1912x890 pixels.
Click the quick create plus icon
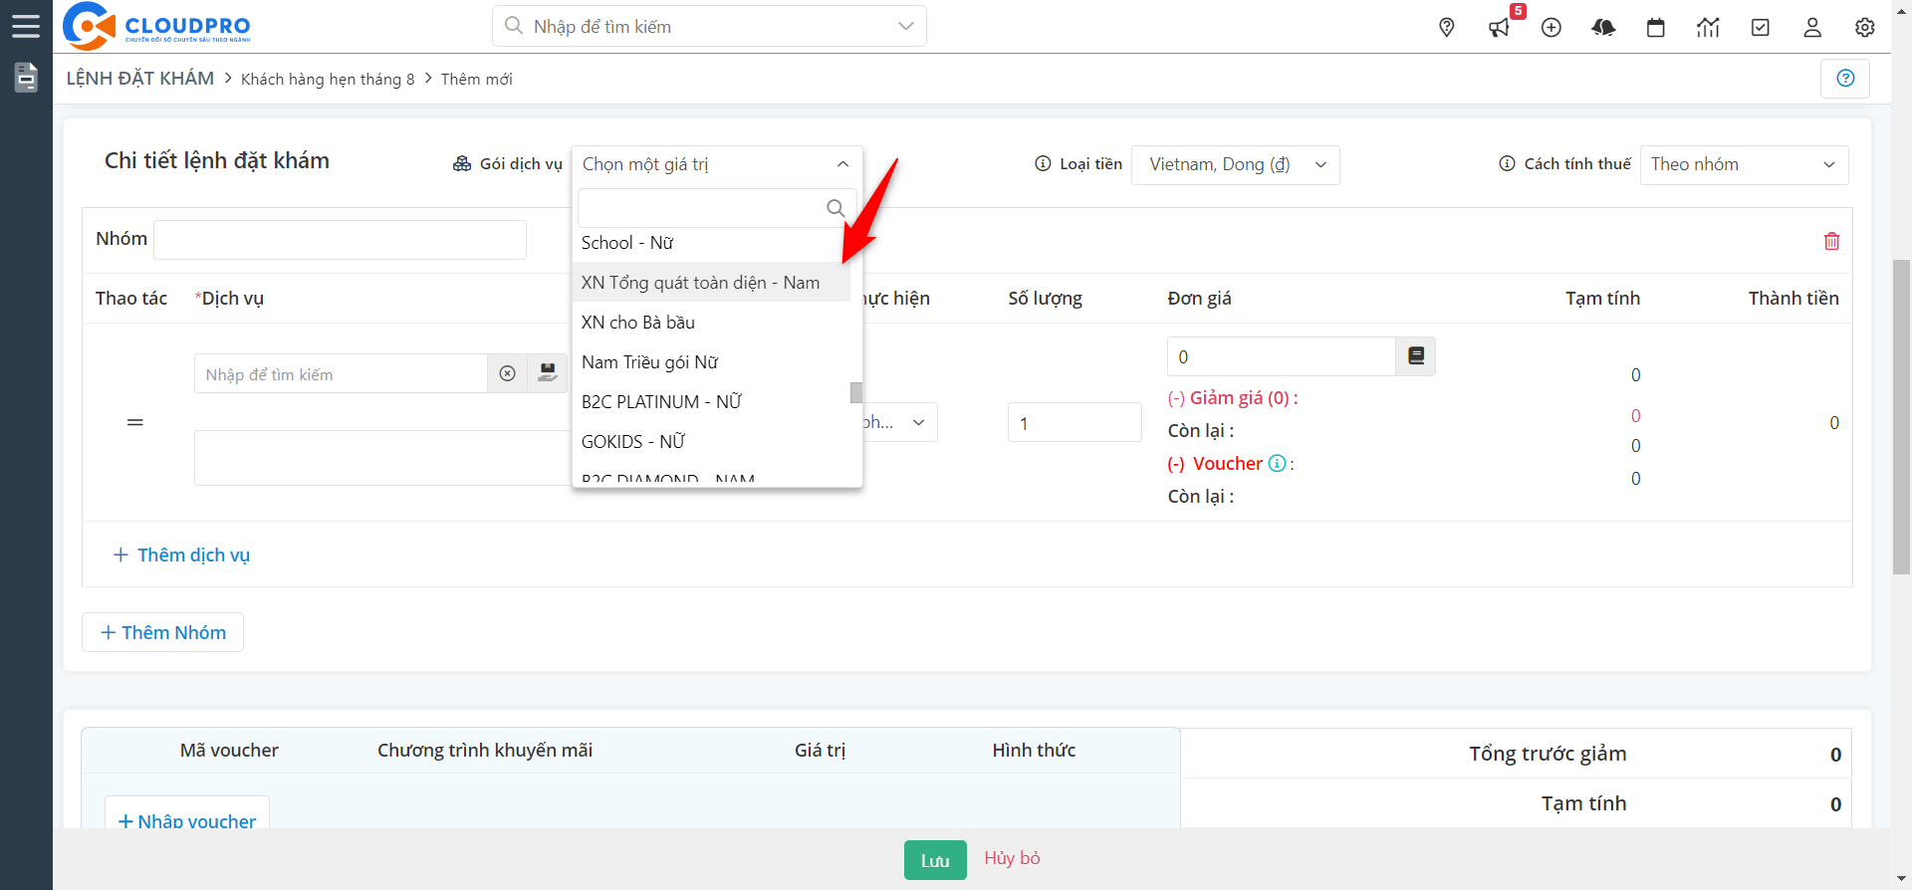click(x=1552, y=28)
